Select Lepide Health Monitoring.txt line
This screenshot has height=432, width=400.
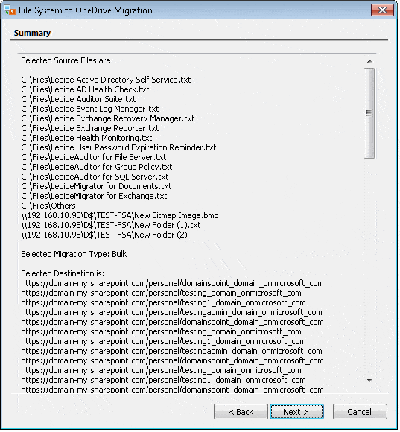[86, 138]
